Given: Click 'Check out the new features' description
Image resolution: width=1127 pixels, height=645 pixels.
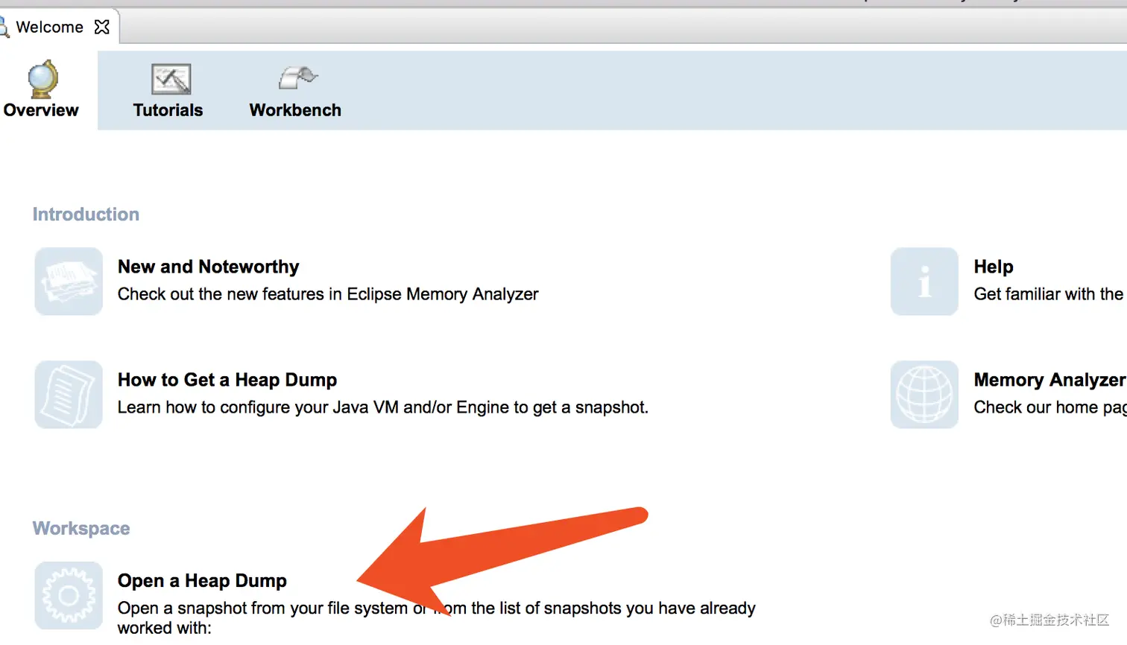Looking at the screenshot, I should click(328, 294).
